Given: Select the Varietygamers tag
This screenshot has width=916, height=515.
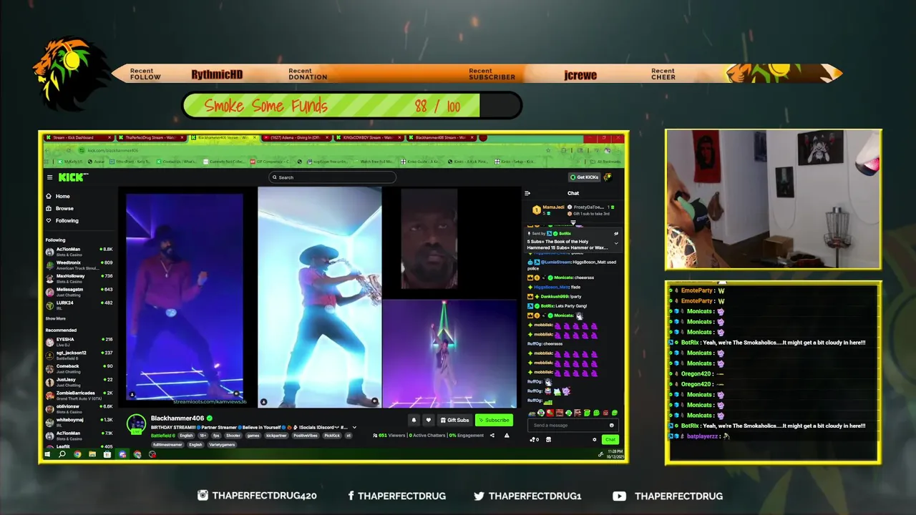Looking at the screenshot, I should (x=222, y=444).
